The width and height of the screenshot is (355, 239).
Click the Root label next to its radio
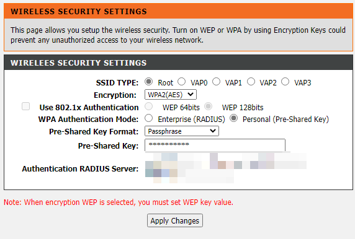point(166,83)
